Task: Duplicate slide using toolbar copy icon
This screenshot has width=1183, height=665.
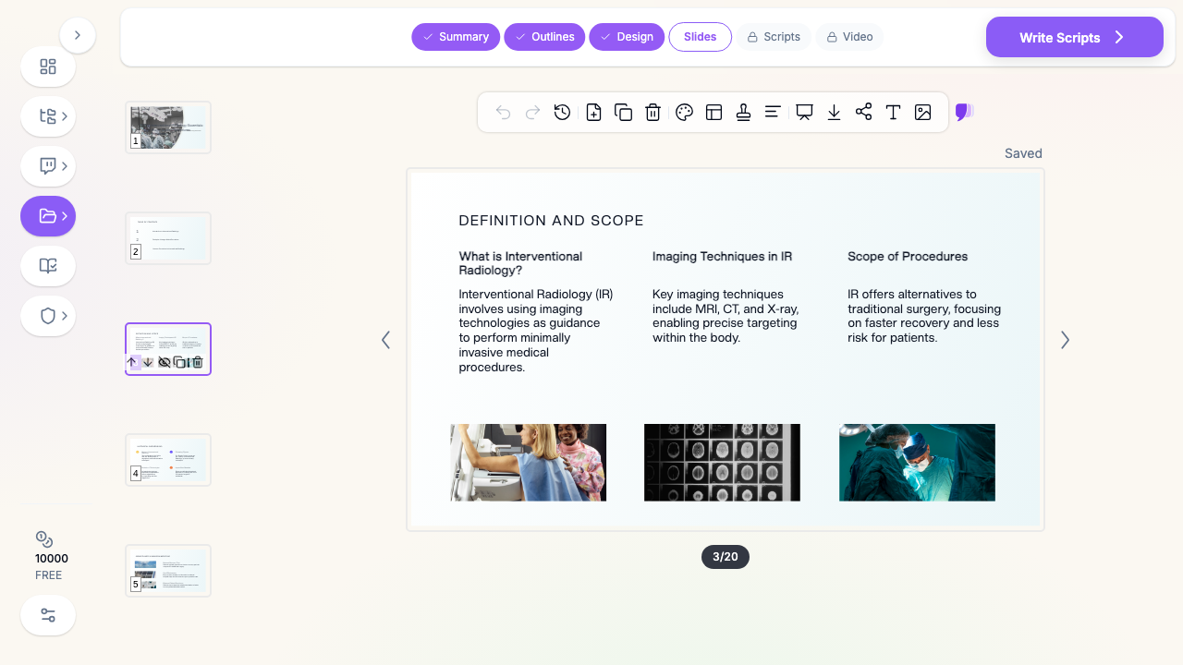Action: click(623, 112)
